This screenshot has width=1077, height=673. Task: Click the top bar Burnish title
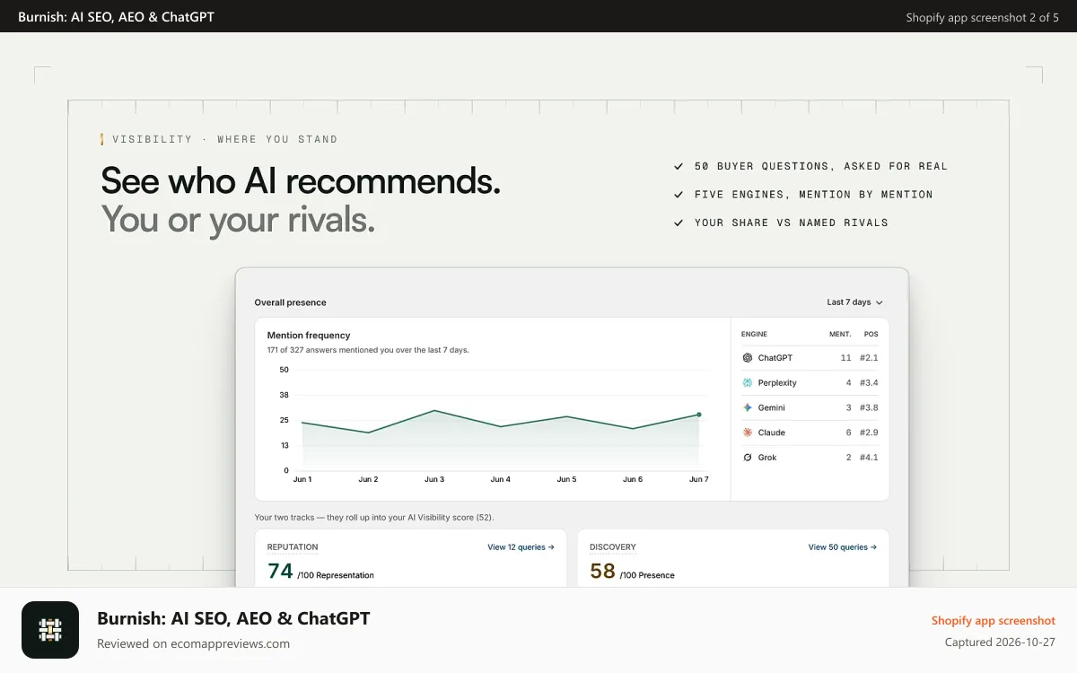point(116,17)
